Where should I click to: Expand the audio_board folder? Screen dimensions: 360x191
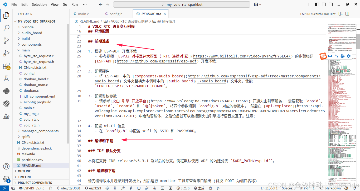pos(41,33)
